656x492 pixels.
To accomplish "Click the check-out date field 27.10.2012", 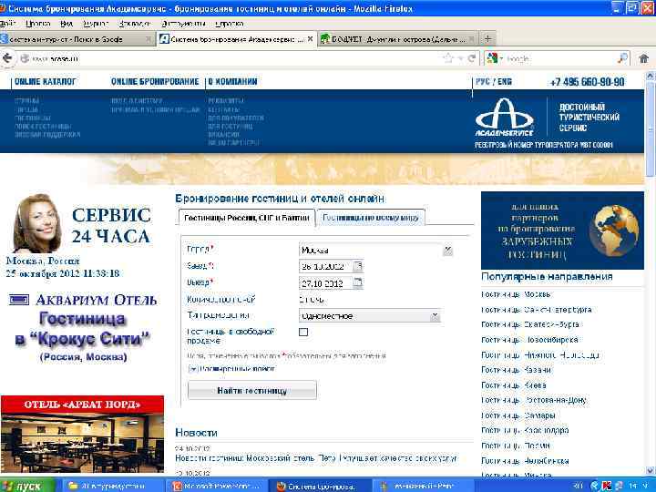I will tap(326, 283).
